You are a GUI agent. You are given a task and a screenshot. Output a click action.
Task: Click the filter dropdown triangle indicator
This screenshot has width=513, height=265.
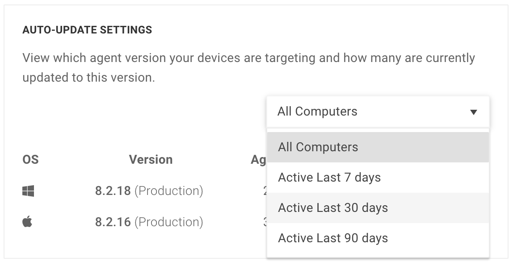tap(475, 112)
